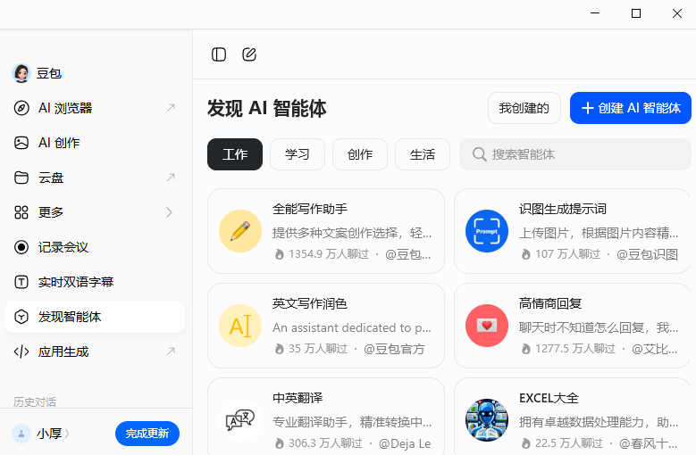Click the 实时双语字幕 T icon
Viewport: 696px width, 455px height.
pos(21,282)
